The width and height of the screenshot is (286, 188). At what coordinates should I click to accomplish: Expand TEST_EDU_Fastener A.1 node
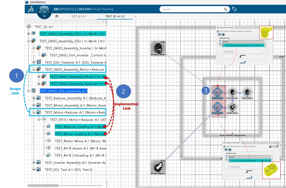click(x=34, y=62)
